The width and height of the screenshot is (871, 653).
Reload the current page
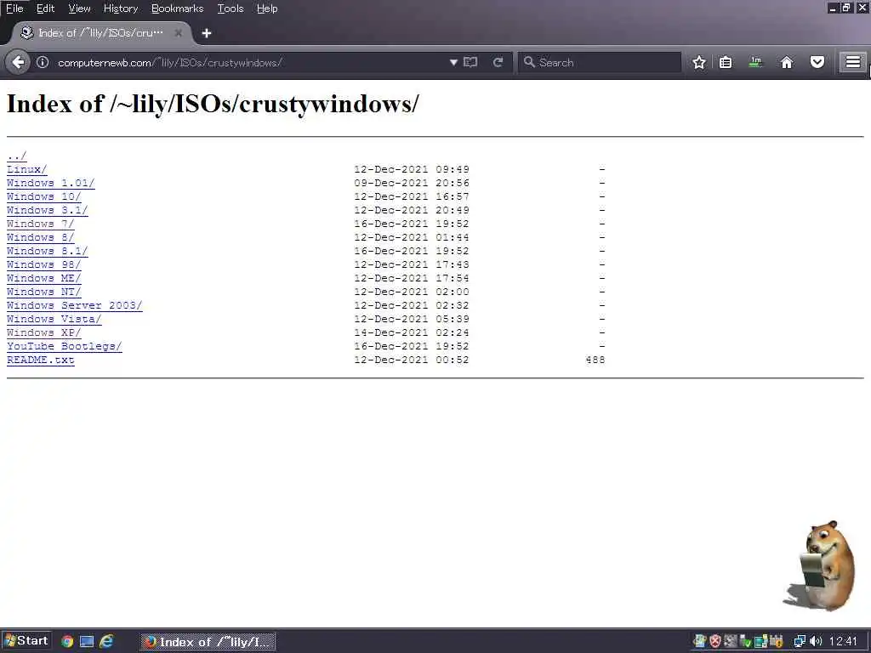pyautogui.click(x=498, y=62)
